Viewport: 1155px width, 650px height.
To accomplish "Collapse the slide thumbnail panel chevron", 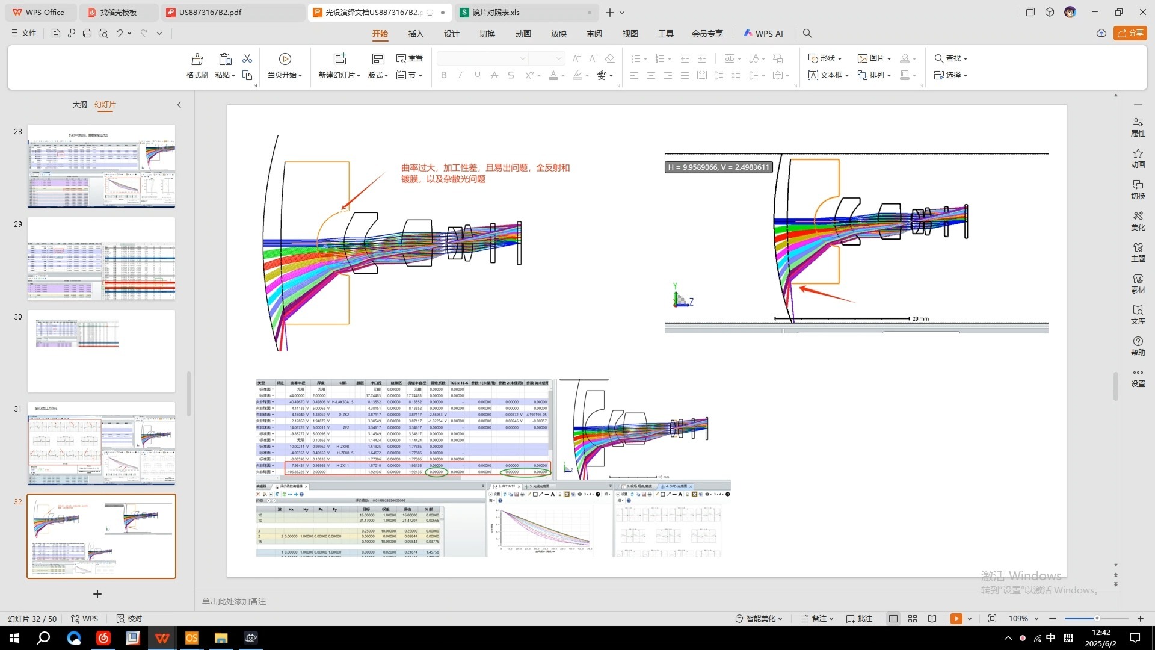I will tap(179, 105).
